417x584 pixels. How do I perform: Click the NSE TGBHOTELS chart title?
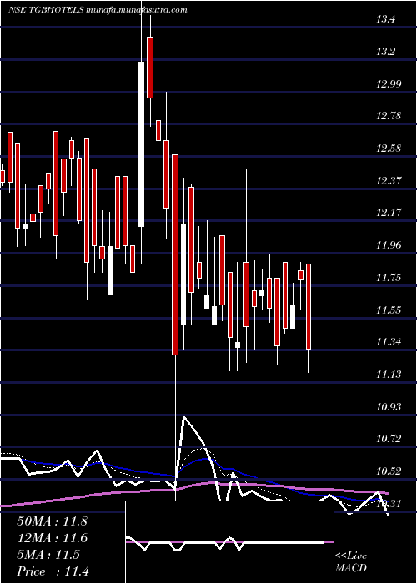click(x=98, y=10)
